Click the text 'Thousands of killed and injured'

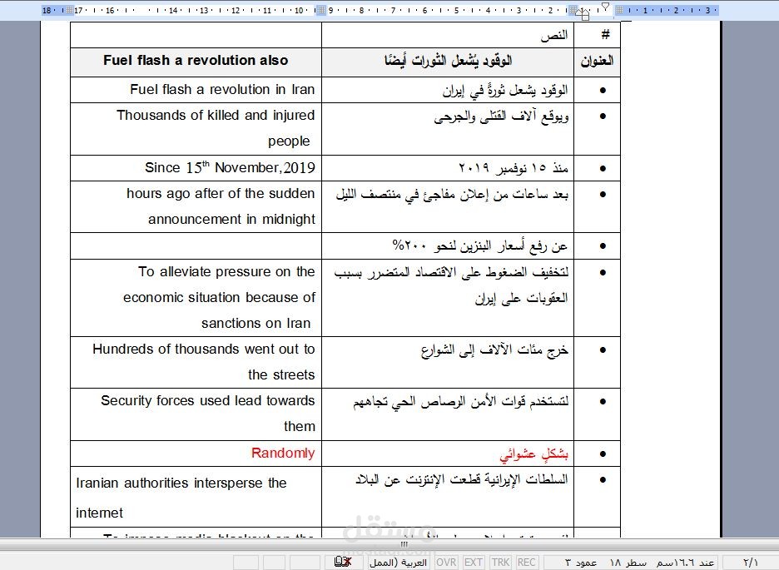[216, 115]
